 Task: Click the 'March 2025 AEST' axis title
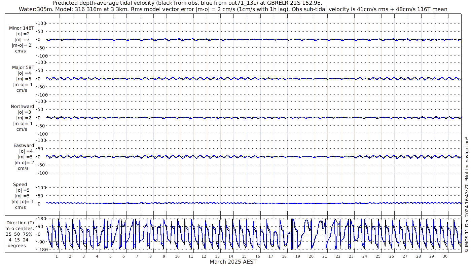[233, 262]
